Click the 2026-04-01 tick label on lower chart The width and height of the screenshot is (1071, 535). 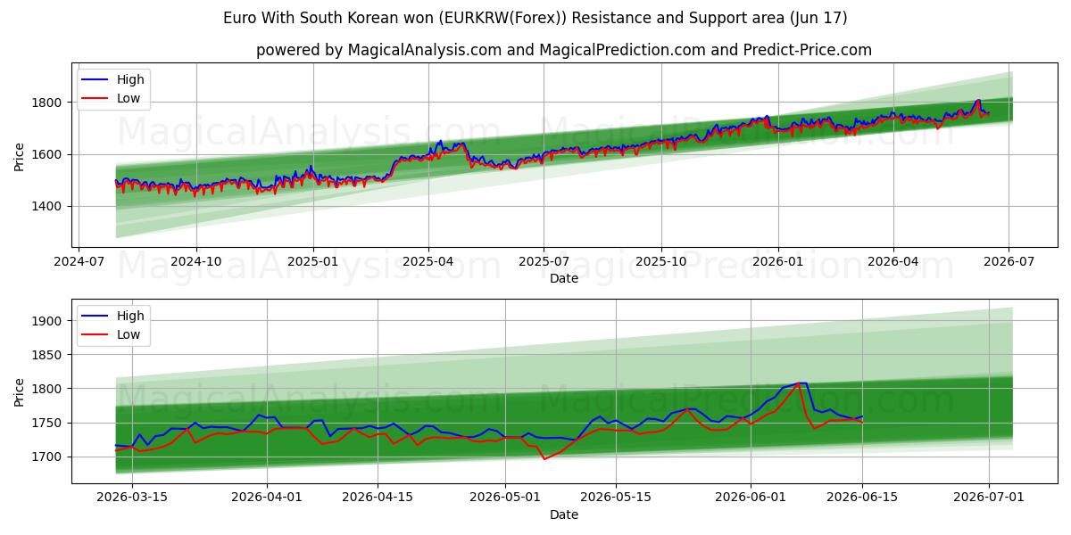(x=268, y=498)
